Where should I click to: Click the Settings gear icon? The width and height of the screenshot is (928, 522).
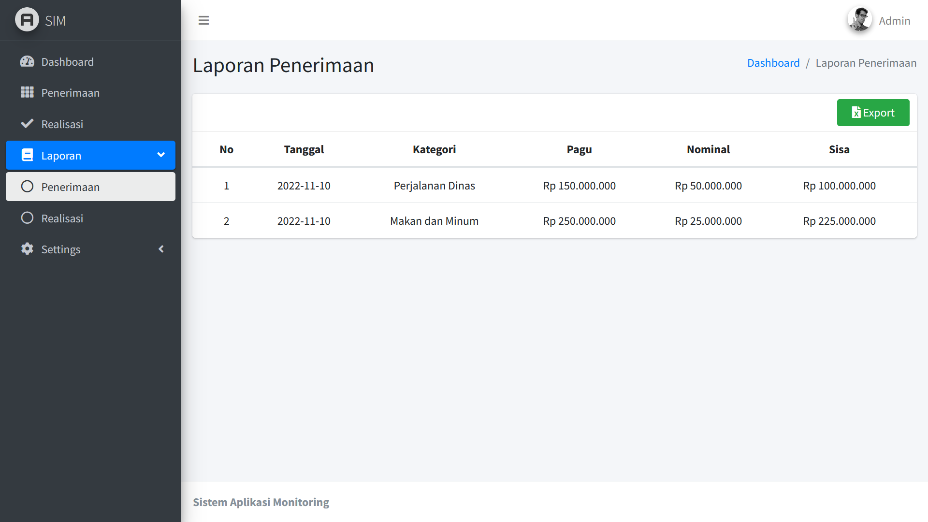tap(27, 249)
